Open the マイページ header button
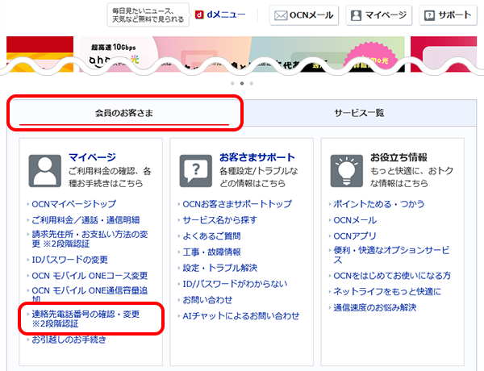The image size is (484, 371). (379, 15)
